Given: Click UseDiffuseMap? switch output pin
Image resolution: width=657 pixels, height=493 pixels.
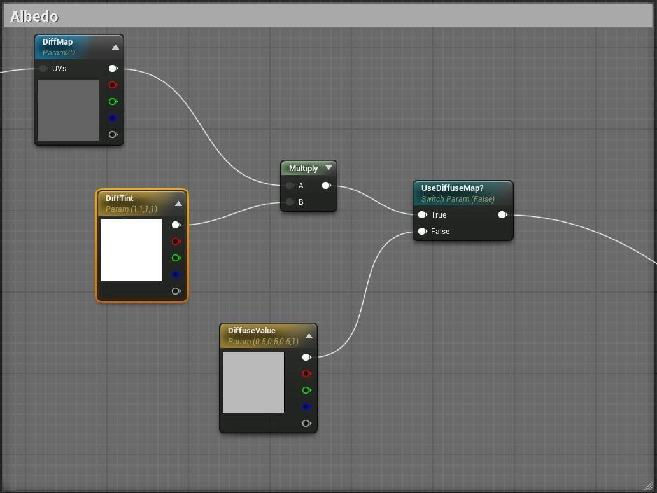Looking at the screenshot, I should (x=503, y=215).
